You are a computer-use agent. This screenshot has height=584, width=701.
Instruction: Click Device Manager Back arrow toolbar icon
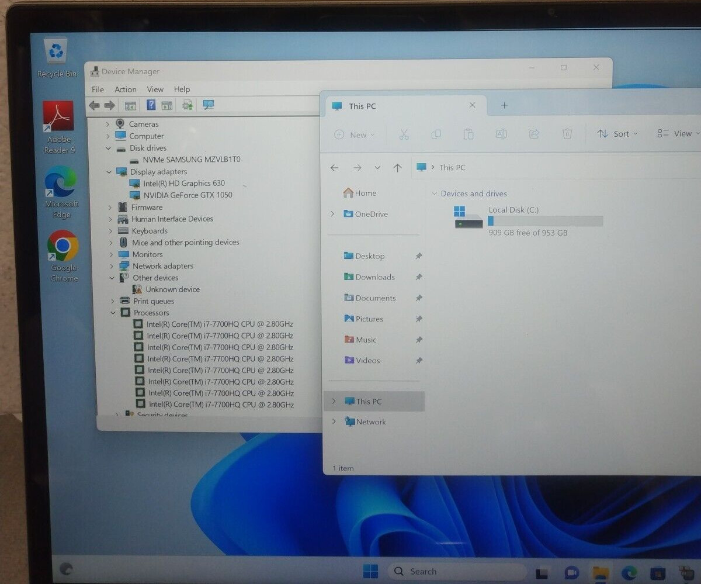[94, 106]
